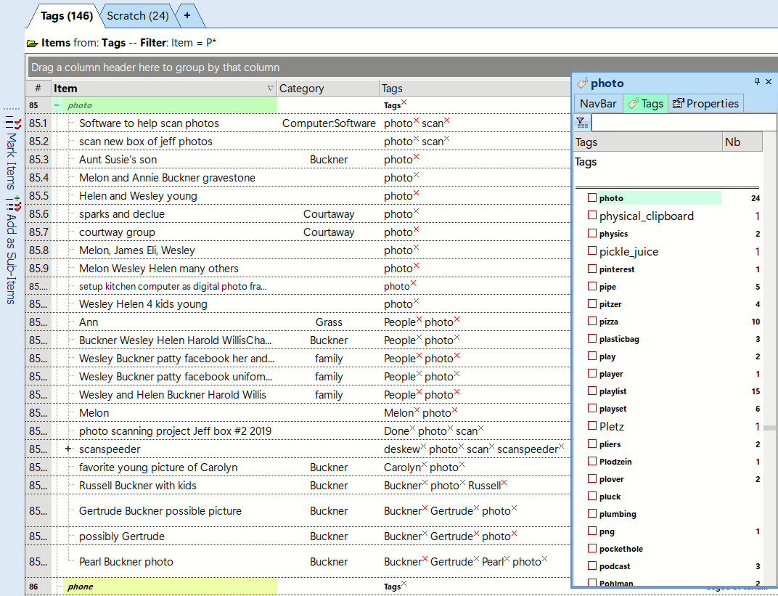Check the pizza tag checkbox

click(592, 322)
